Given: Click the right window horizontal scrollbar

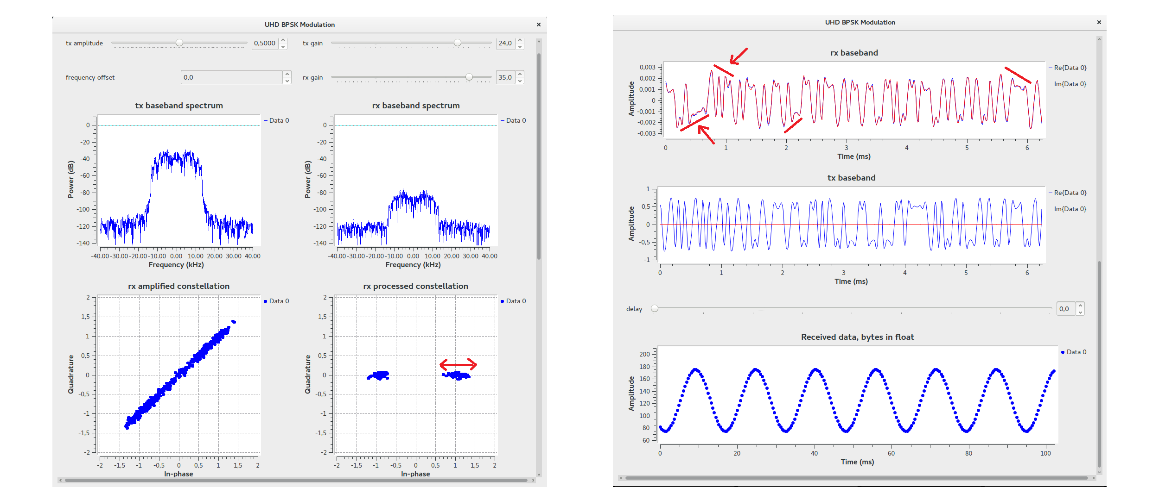Looking at the screenshot, I should click(857, 478).
